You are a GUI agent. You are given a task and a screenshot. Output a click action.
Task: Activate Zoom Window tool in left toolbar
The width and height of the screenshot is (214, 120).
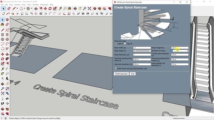(x=7, y=89)
